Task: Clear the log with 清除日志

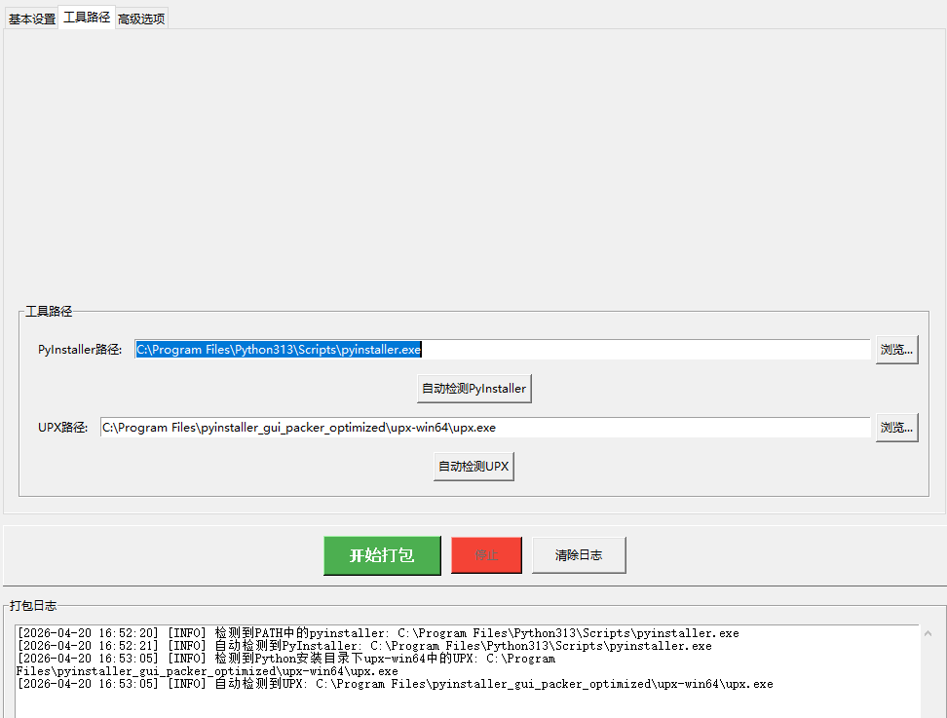Action: click(x=579, y=555)
